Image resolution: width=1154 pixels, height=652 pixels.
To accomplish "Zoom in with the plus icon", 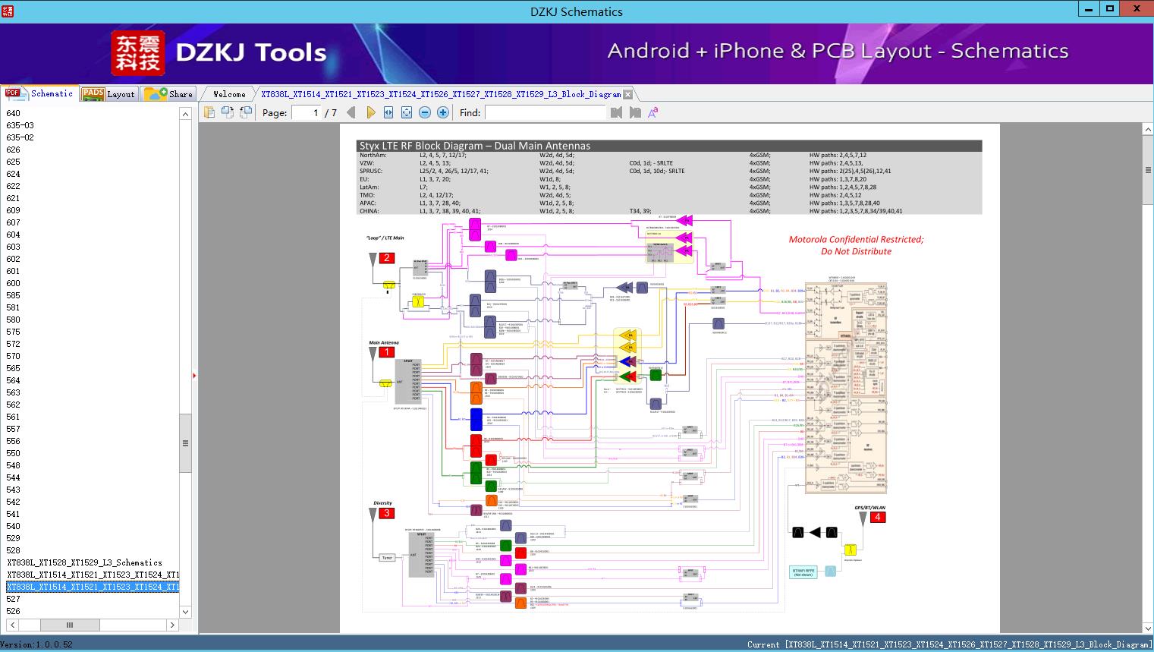I will pyautogui.click(x=443, y=112).
